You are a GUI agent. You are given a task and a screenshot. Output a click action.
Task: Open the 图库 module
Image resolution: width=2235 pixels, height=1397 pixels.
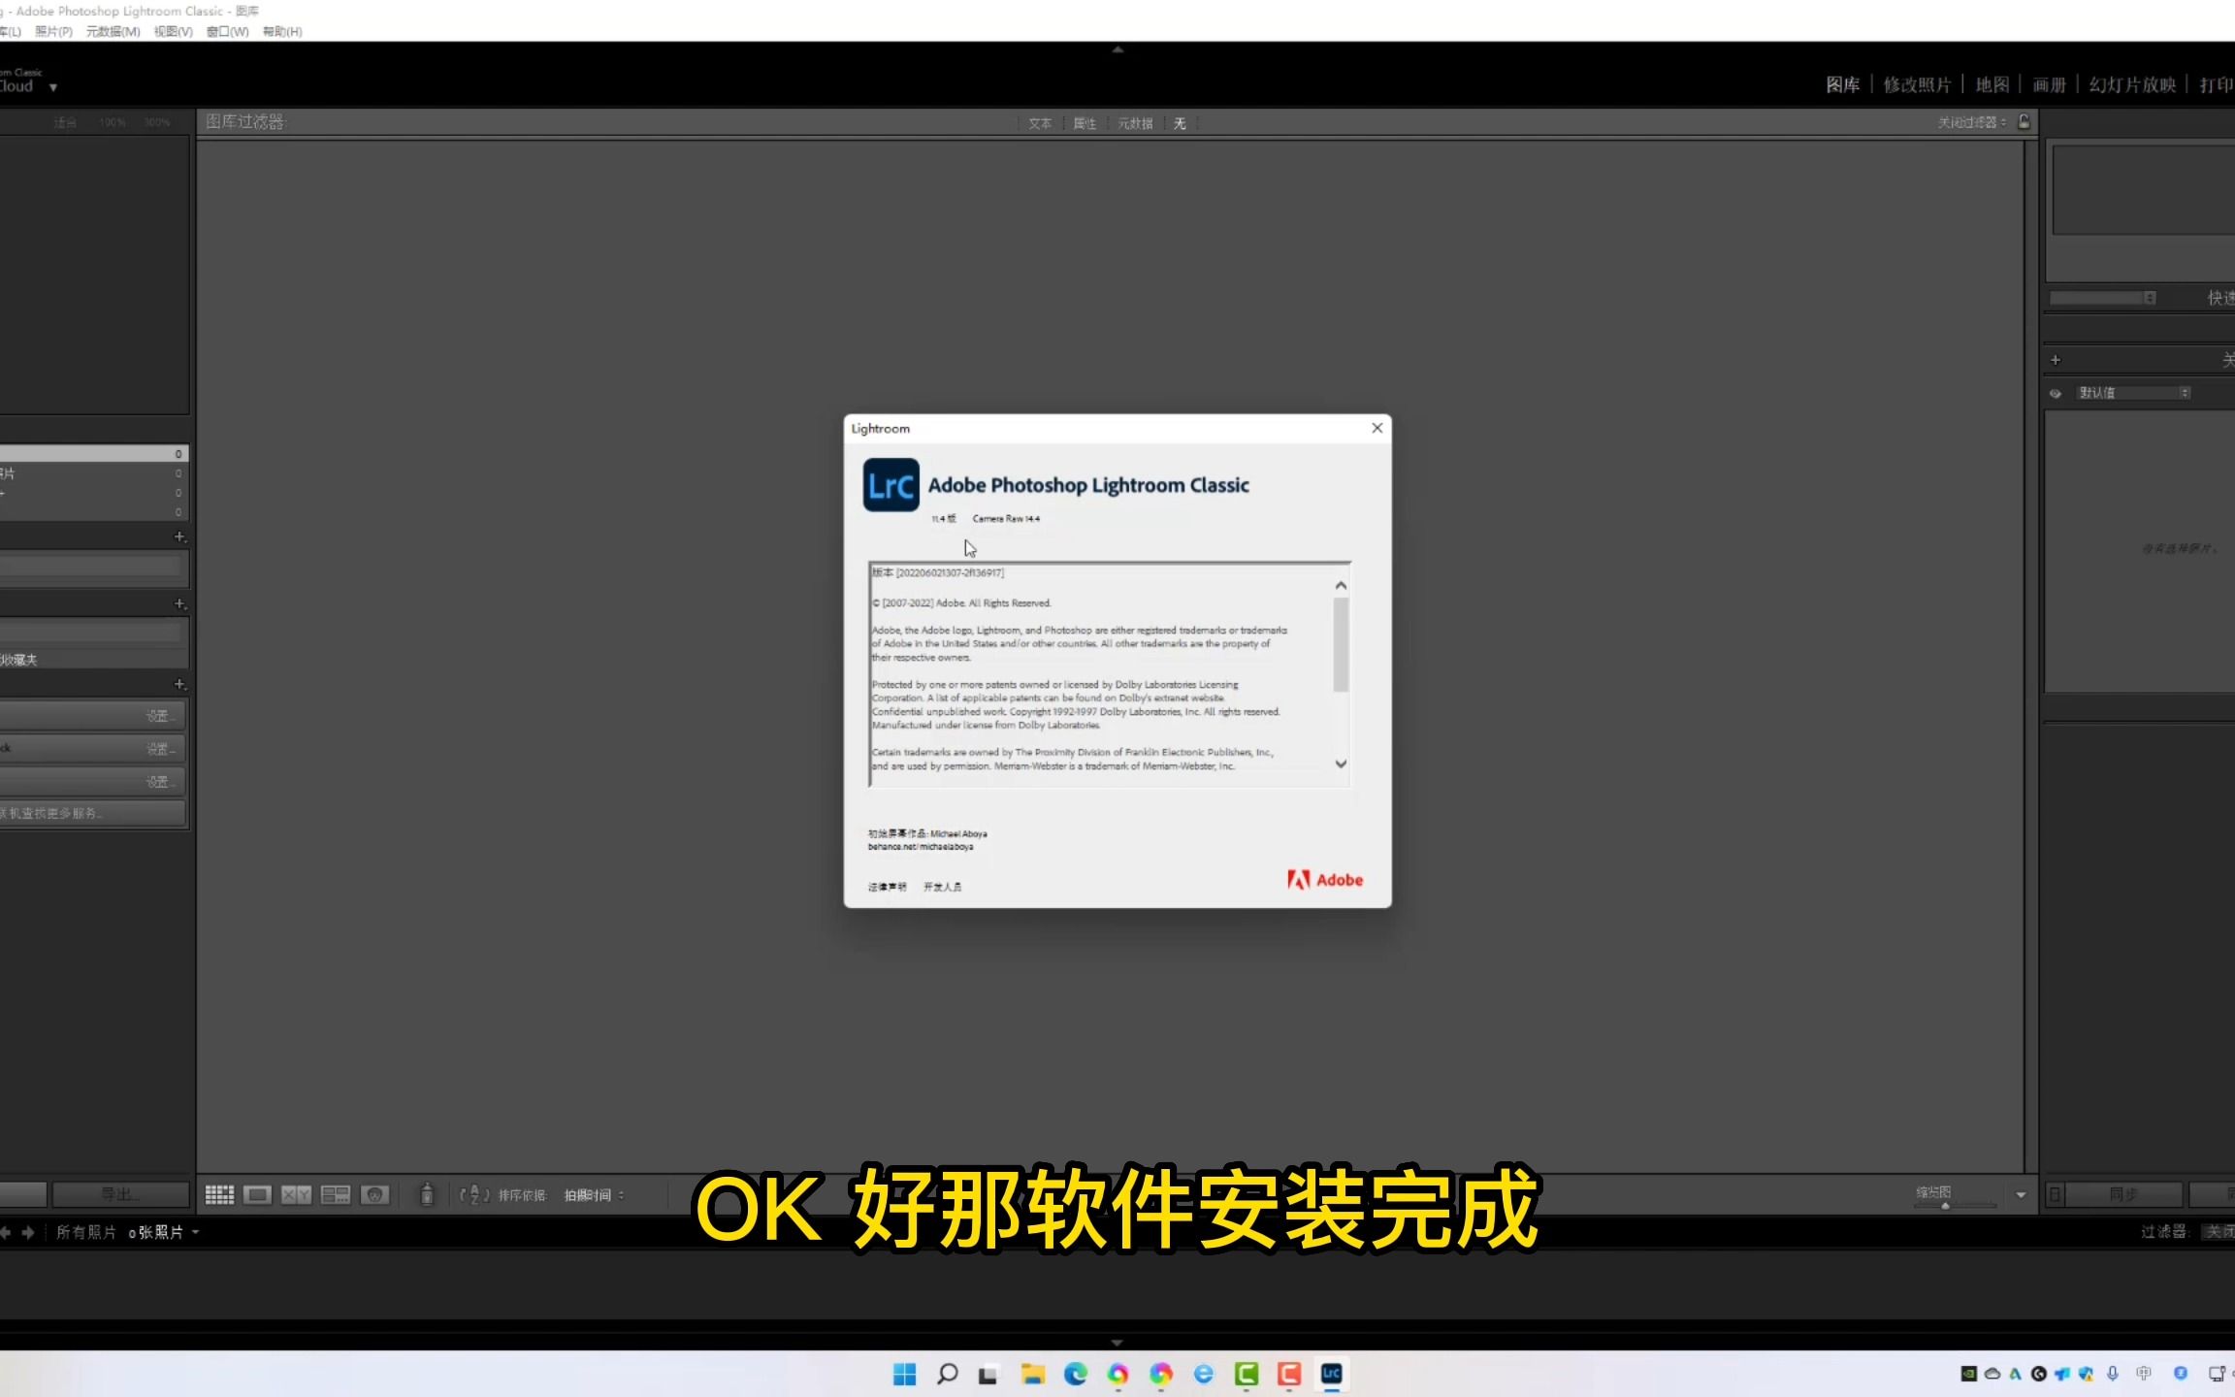point(1842,85)
